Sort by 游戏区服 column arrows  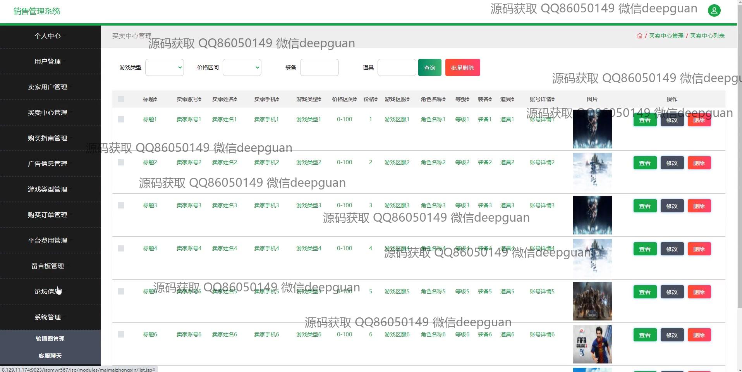click(408, 100)
